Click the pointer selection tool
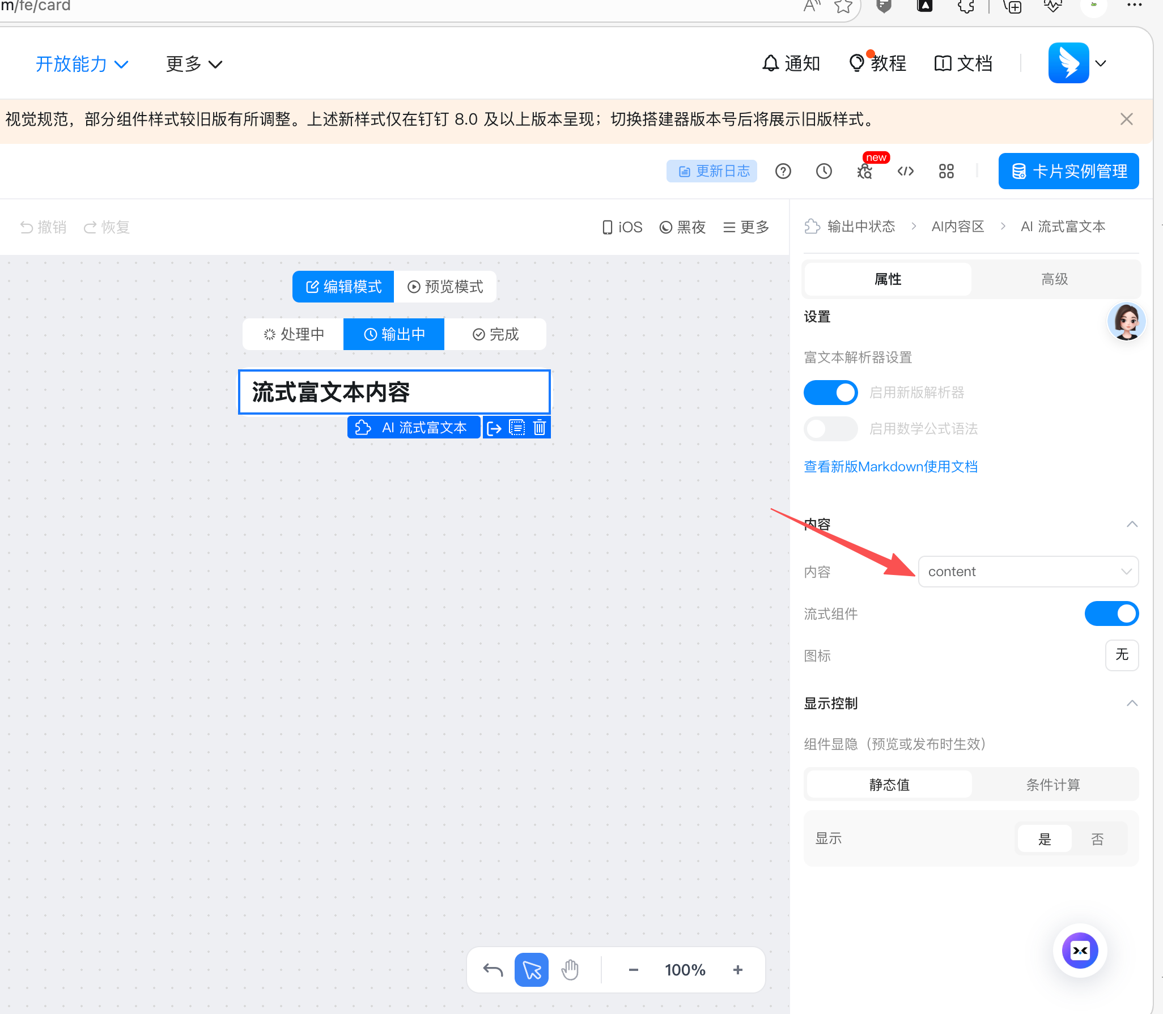Image resolution: width=1163 pixels, height=1014 pixels. 531,970
